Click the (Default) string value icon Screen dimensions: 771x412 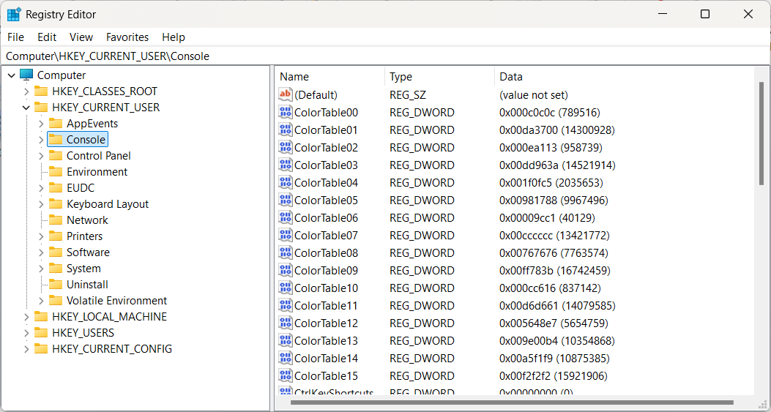(x=286, y=94)
